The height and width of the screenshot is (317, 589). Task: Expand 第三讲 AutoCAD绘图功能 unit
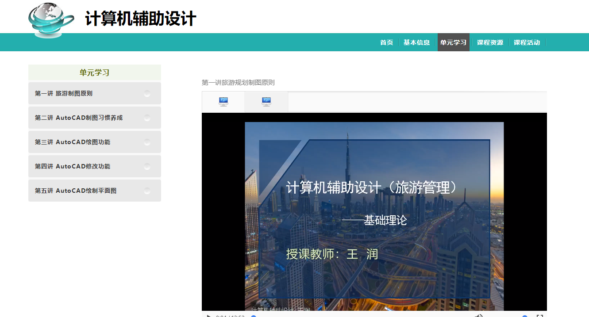tap(73, 142)
